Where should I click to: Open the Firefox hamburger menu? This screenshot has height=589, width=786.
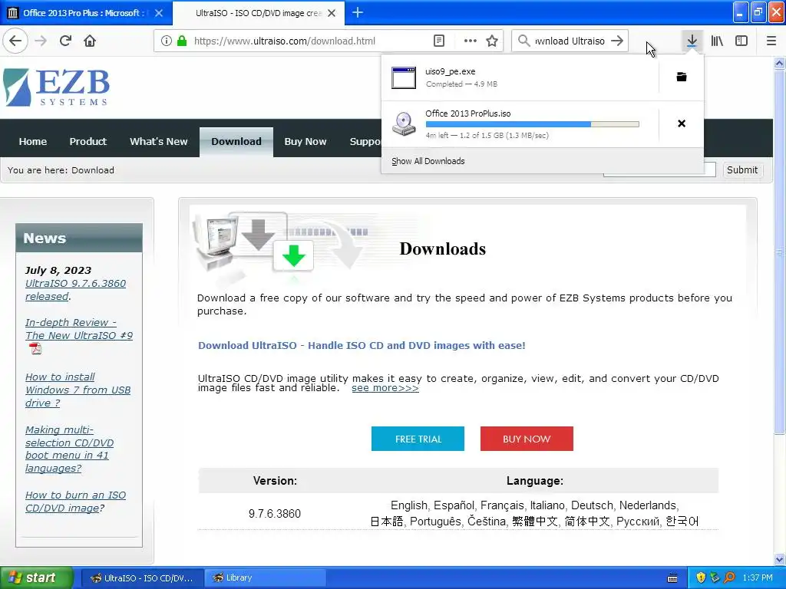click(x=771, y=41)
